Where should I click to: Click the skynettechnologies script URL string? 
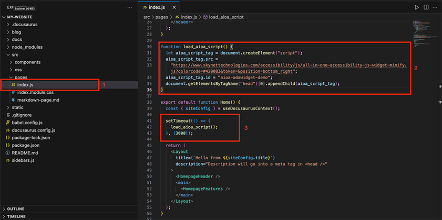click(x=289, y=68)
